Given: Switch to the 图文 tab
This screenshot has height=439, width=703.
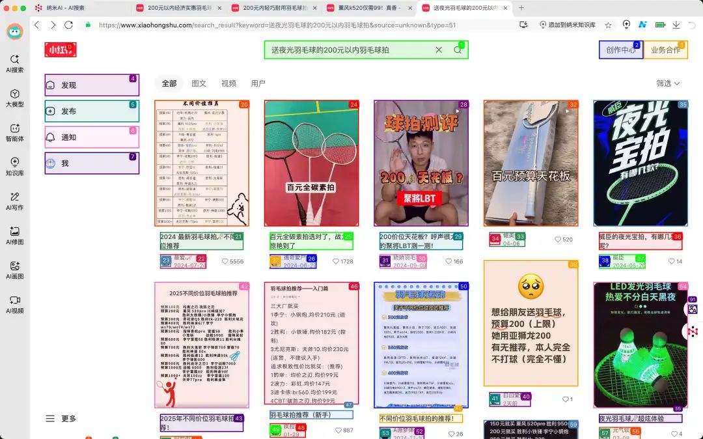Looking at the screenshot, I should tap(199, 83).
